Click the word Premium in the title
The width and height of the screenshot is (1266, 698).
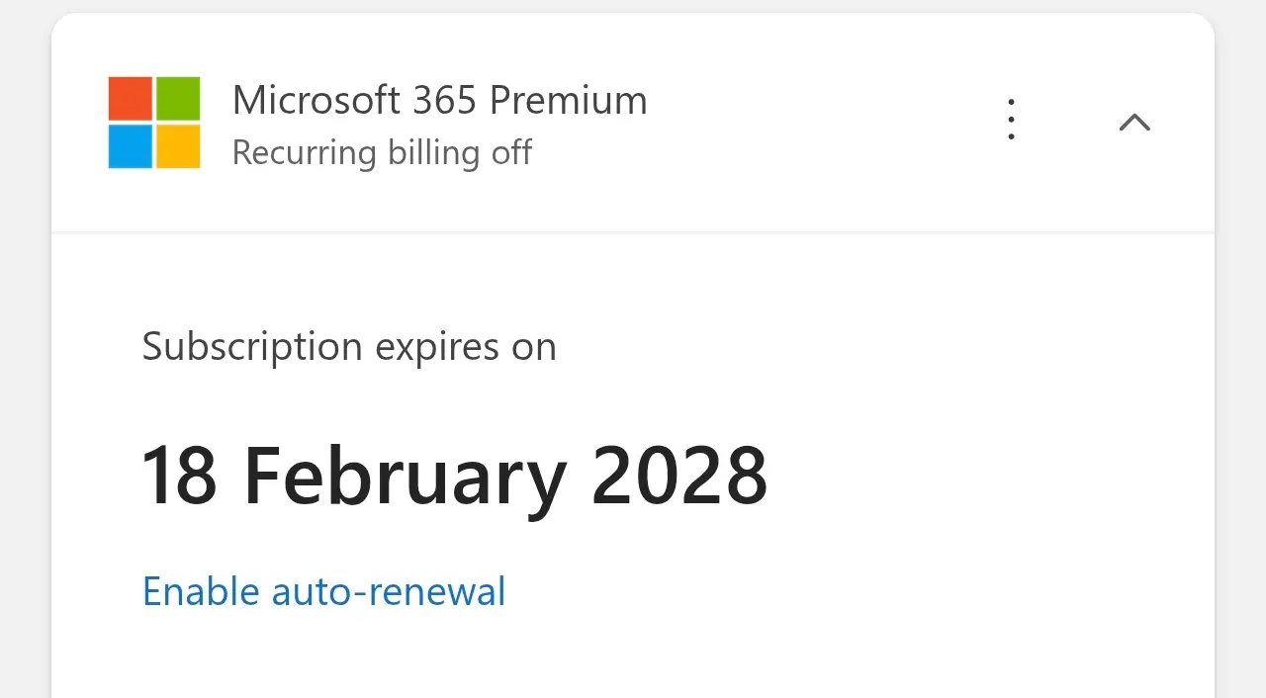coord(569,100)
